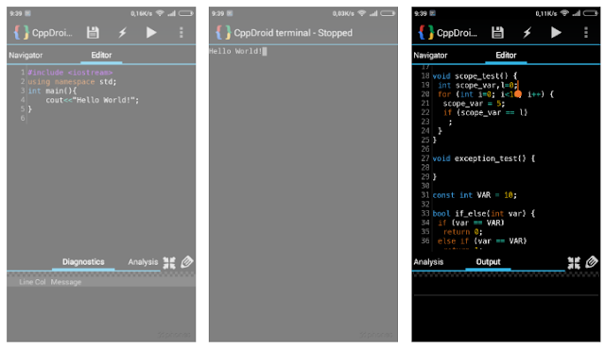Compile with lightning icon in left screen

[122, 33]
